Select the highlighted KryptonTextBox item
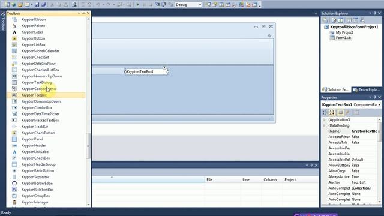Viewport: 384px width, 216px height. pyautogui.click(x=46, y=95)
